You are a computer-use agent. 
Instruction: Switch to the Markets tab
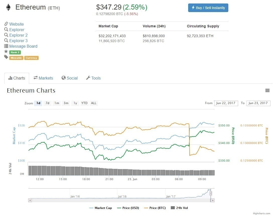pos(43,78)
